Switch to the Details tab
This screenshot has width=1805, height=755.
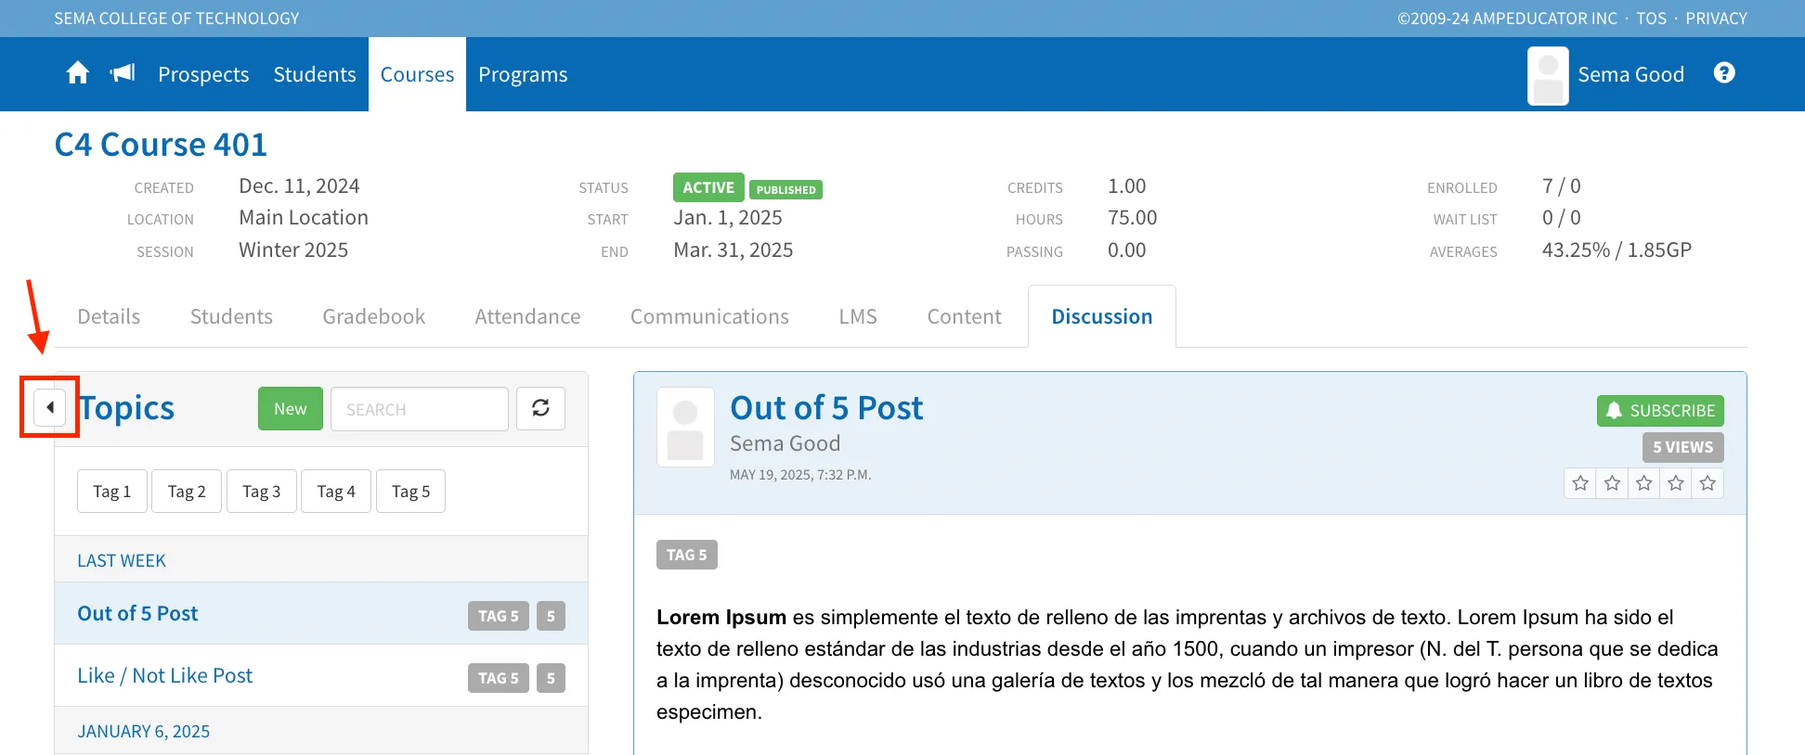coord(109,316)
